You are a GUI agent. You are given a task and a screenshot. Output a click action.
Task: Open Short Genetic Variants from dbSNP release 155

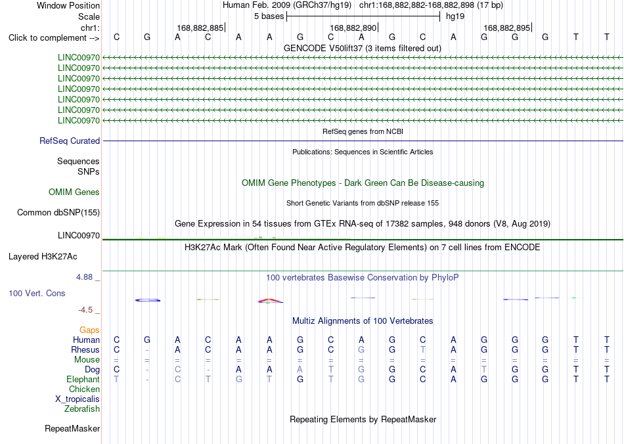click(x=363, y=204)
